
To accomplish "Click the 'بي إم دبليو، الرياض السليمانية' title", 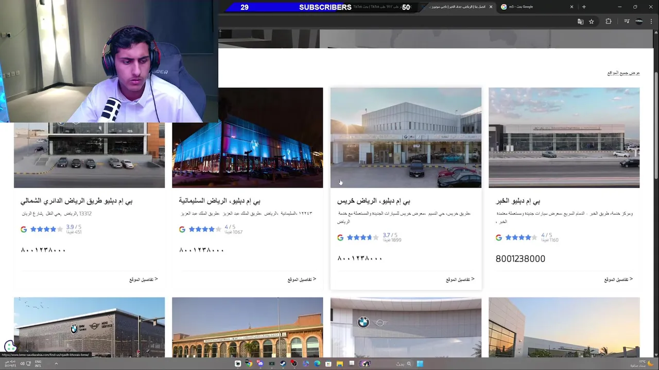I will pyautogui.click(x=219, y=201).
